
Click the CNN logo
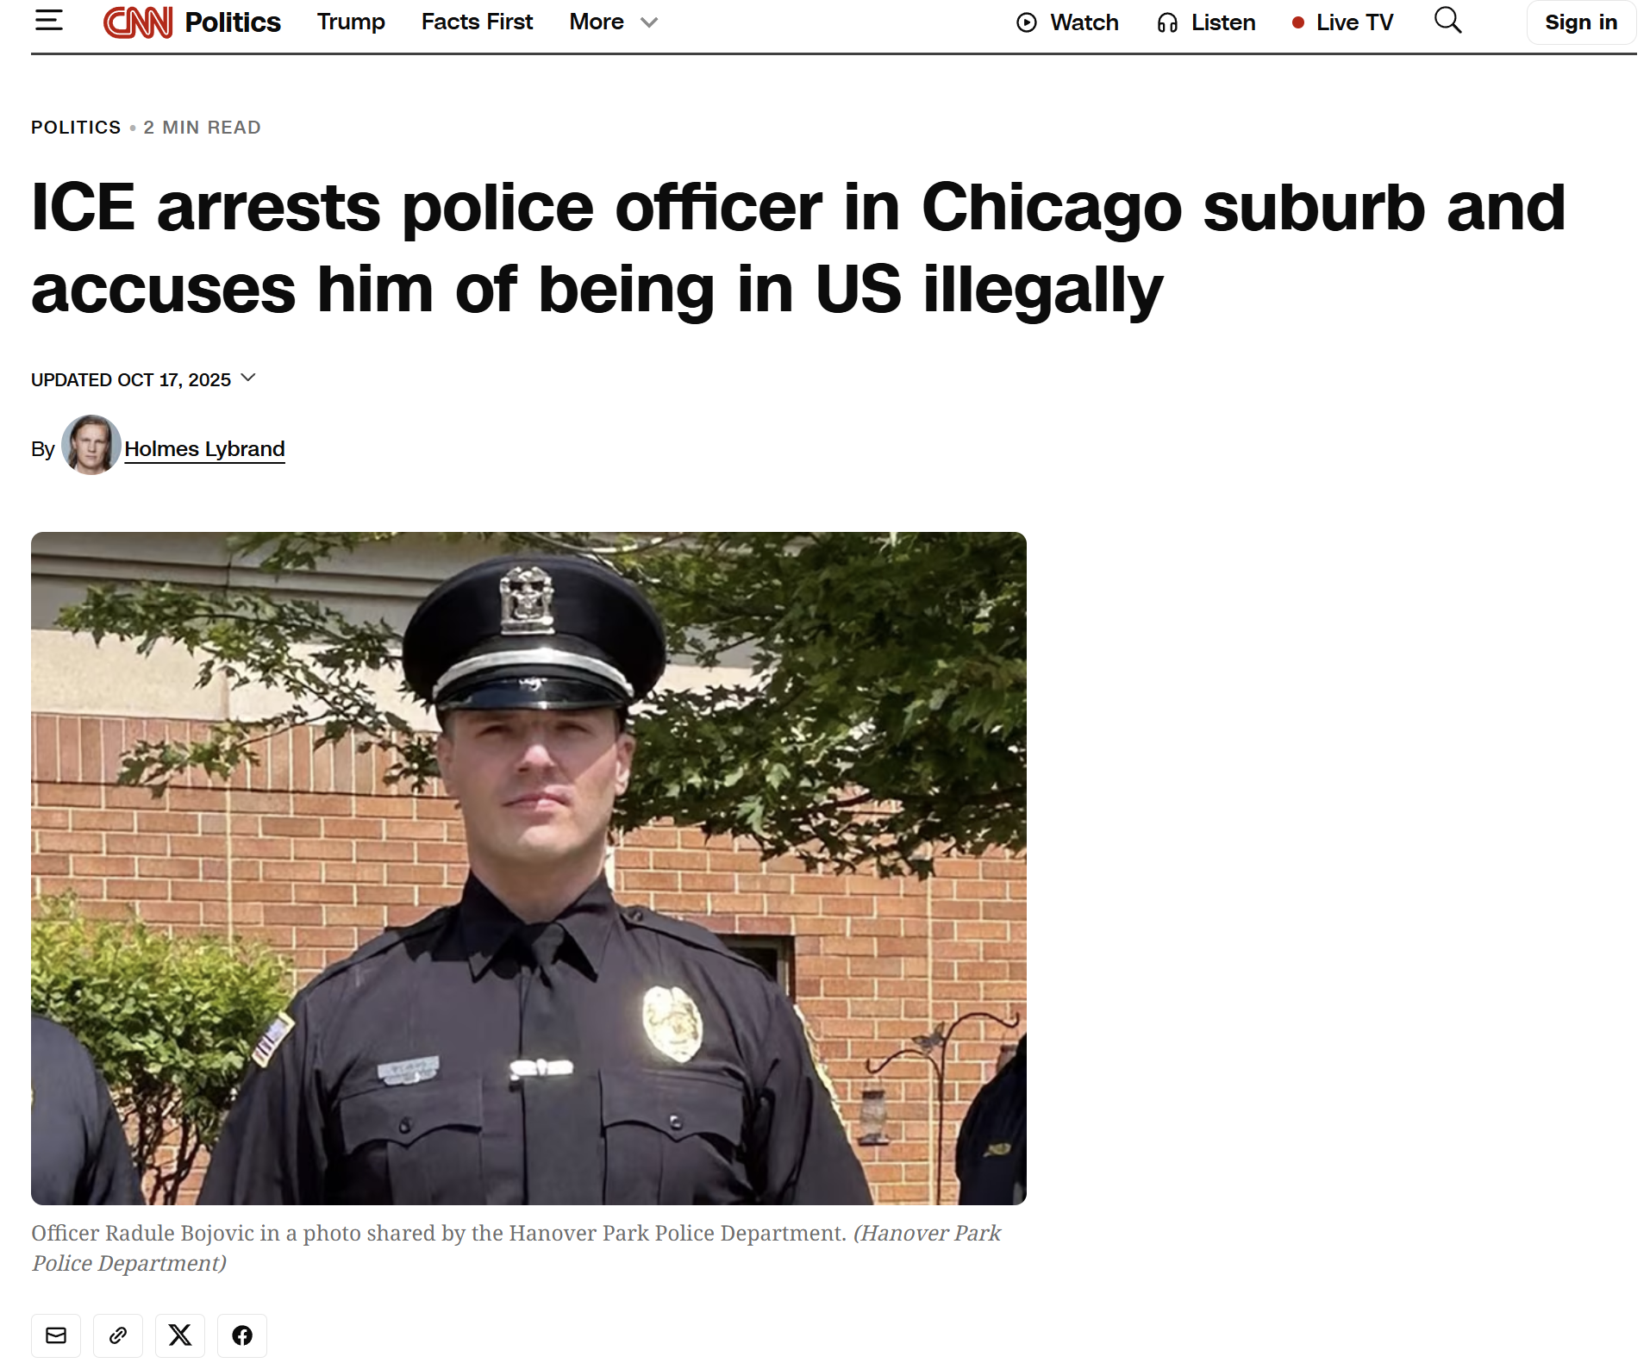(x=138, y=22)
